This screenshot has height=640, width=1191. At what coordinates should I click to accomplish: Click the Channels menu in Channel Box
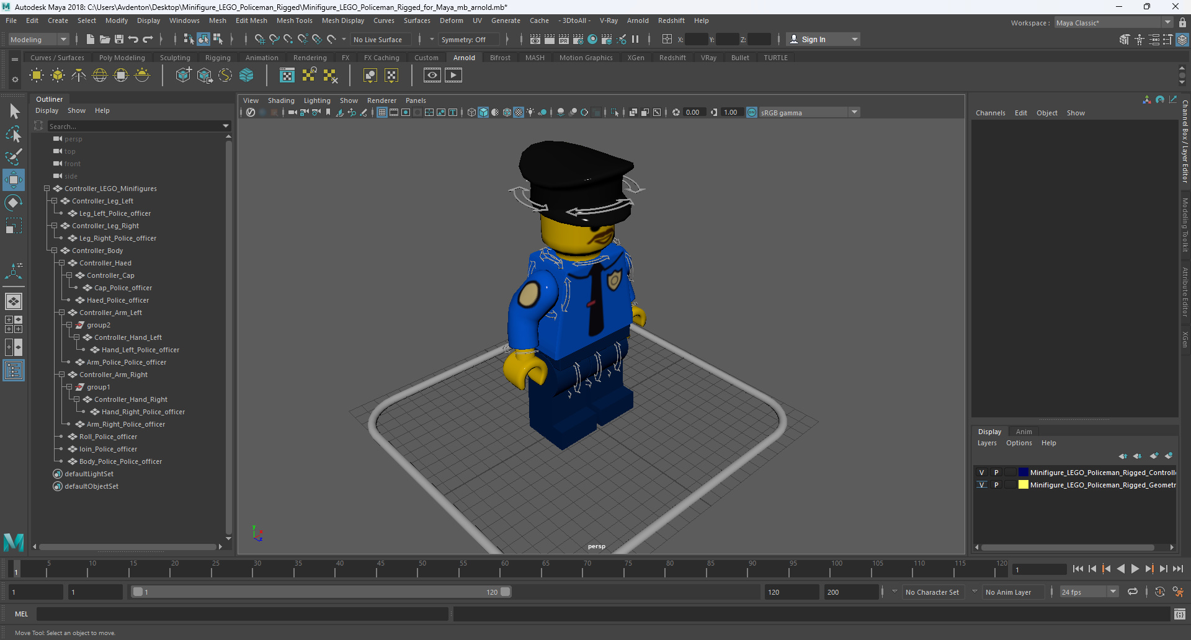(x=990, y=113)
